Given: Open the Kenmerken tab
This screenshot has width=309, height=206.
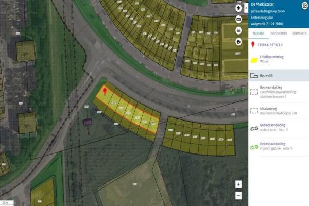Looking at the screenshot, I should [299, 33].
